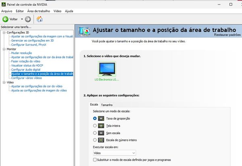Go to Configurar vários vídeos page
Image resolution: width=242 pixels, height=166 pixels.
coord(27,78)
